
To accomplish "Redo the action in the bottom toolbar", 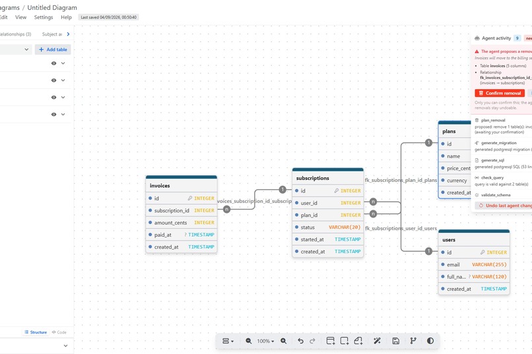I will [312, 341].
